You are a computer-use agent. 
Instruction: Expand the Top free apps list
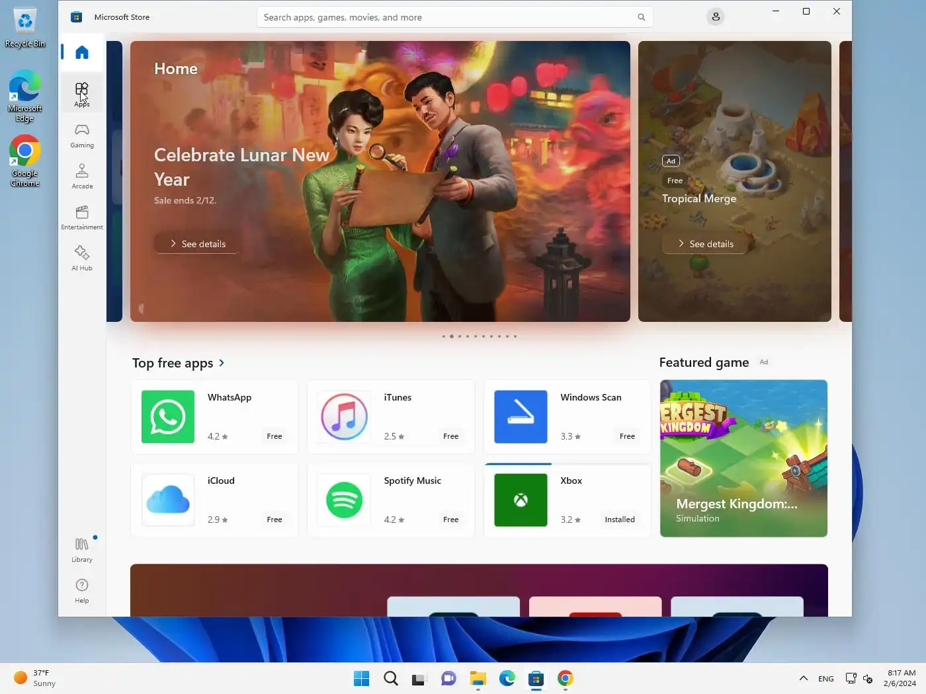[222, 363]
